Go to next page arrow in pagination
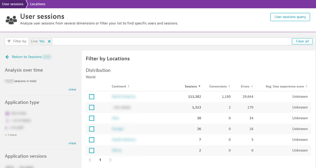 110,160
